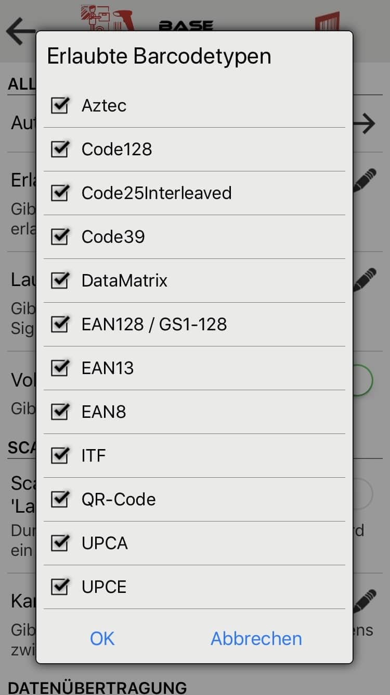The height and width of the screenshot is (695, 390).
Task: Confirm selection with OK button
Action: click(x=102, y=638)
